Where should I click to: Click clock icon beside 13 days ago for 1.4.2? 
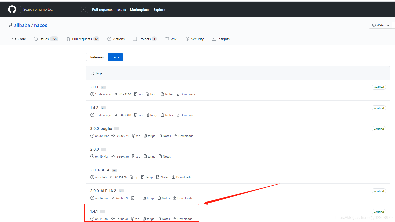92,115
